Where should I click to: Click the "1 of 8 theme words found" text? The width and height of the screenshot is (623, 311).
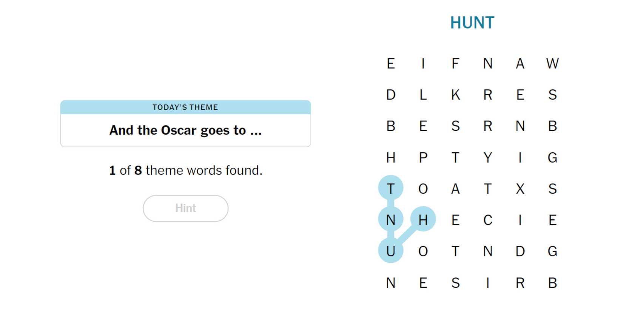click(185, 170)
